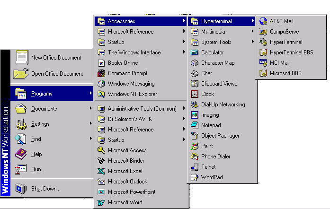Choose Run... from the Start menu
330x209 pixels.
[x=52, y=169]
